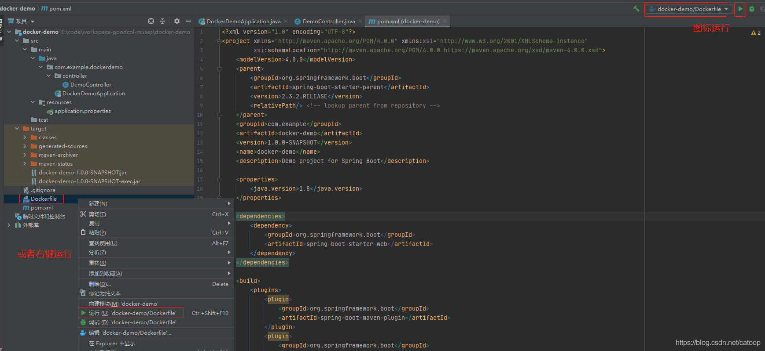Viewport: 765px width, 351px height.
Task: Open the 分析 (Analyze) submenu
Action: pos(156,252)
